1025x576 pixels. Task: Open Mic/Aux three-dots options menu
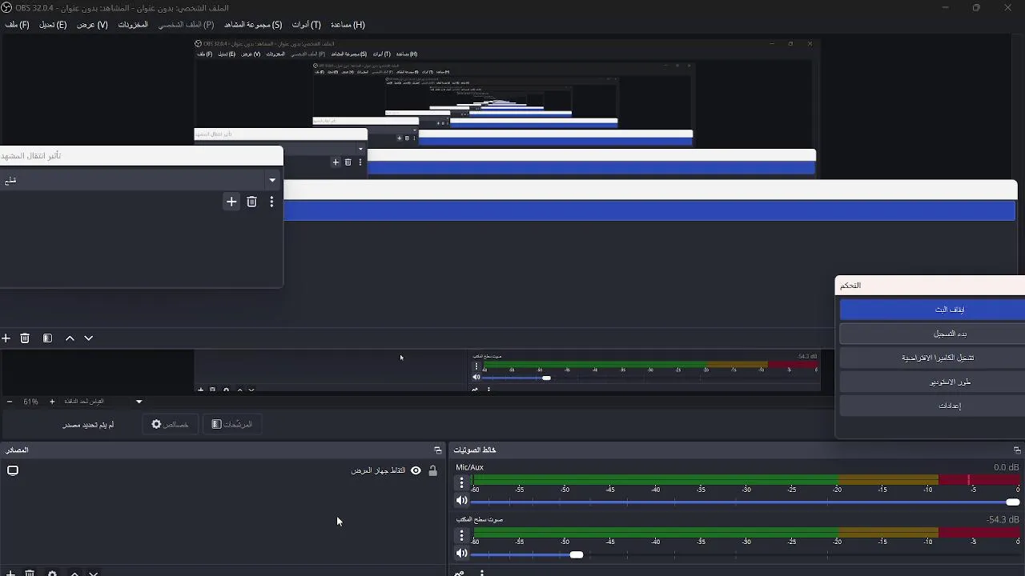click(x=462, y=482)
